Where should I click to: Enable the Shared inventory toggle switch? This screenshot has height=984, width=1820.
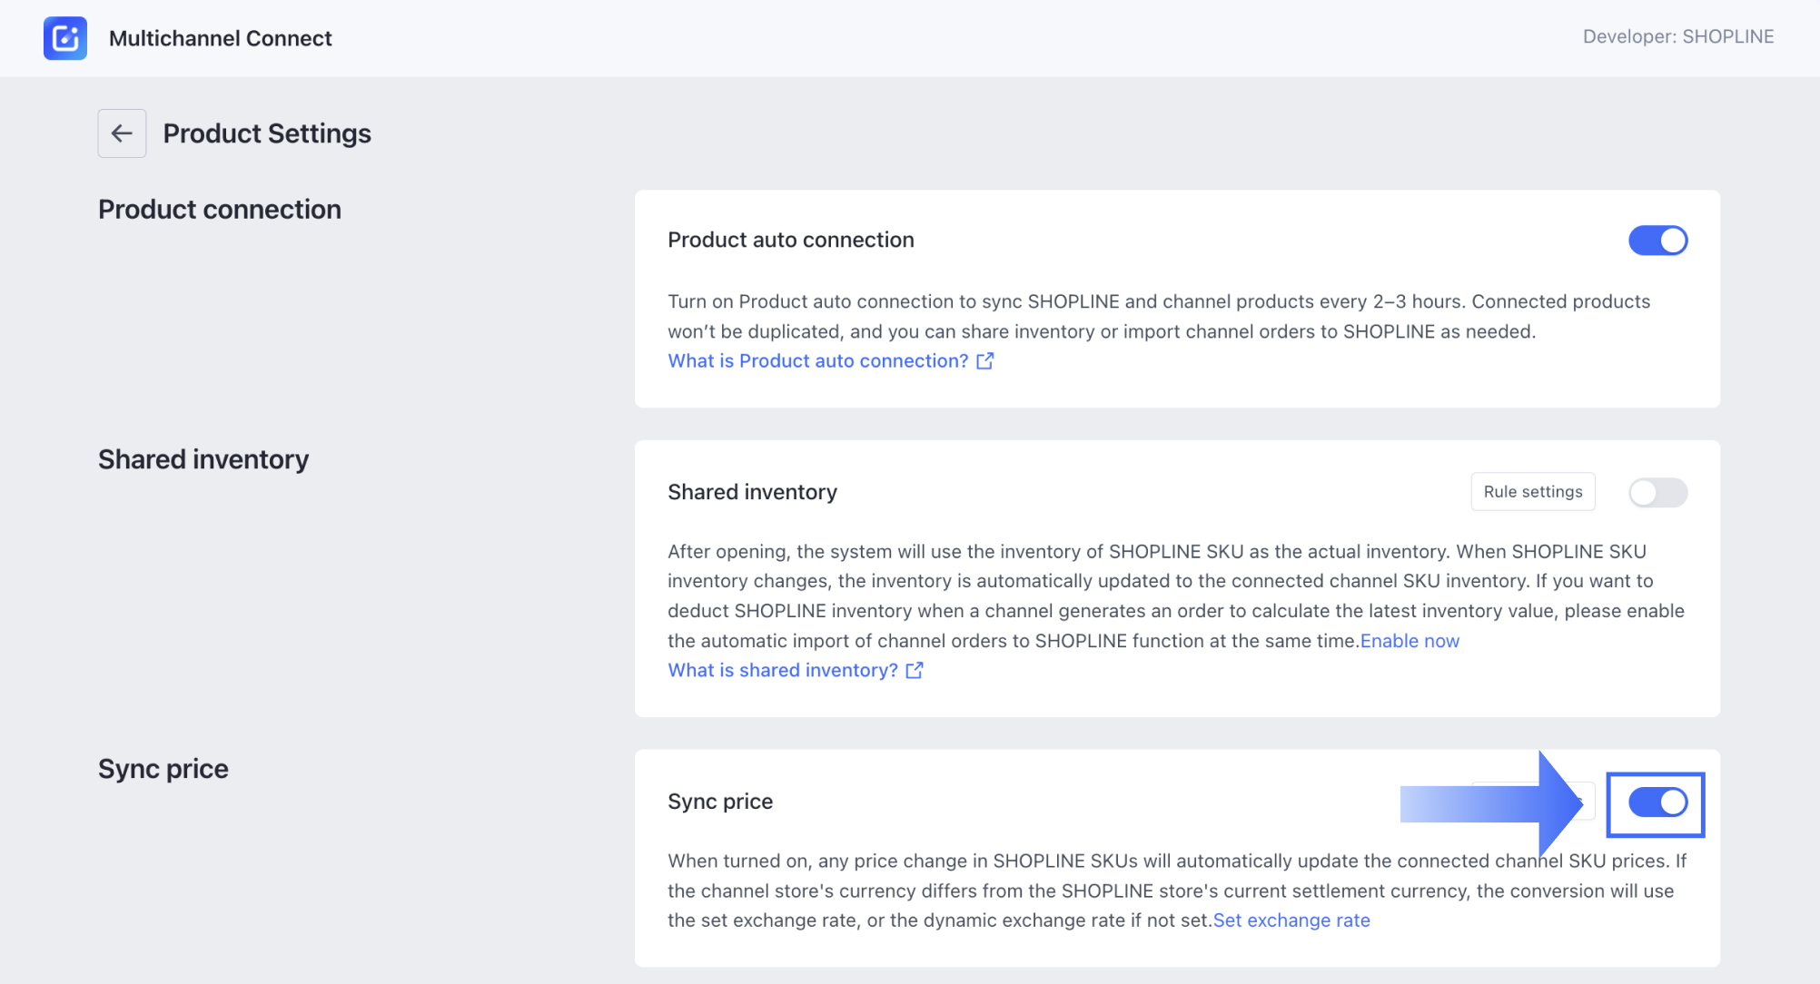tap(1657, 493)
